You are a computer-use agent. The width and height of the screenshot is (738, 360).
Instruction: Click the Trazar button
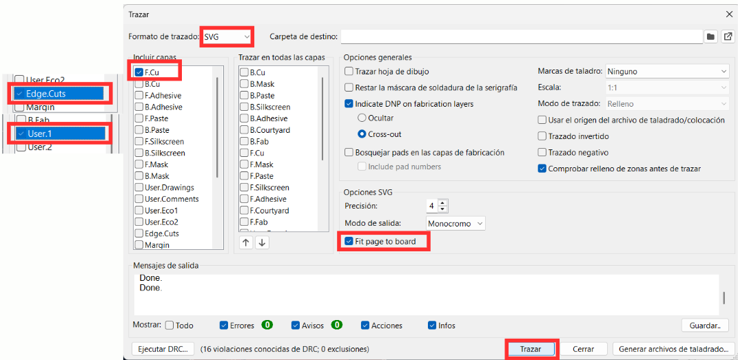[531, 349]
